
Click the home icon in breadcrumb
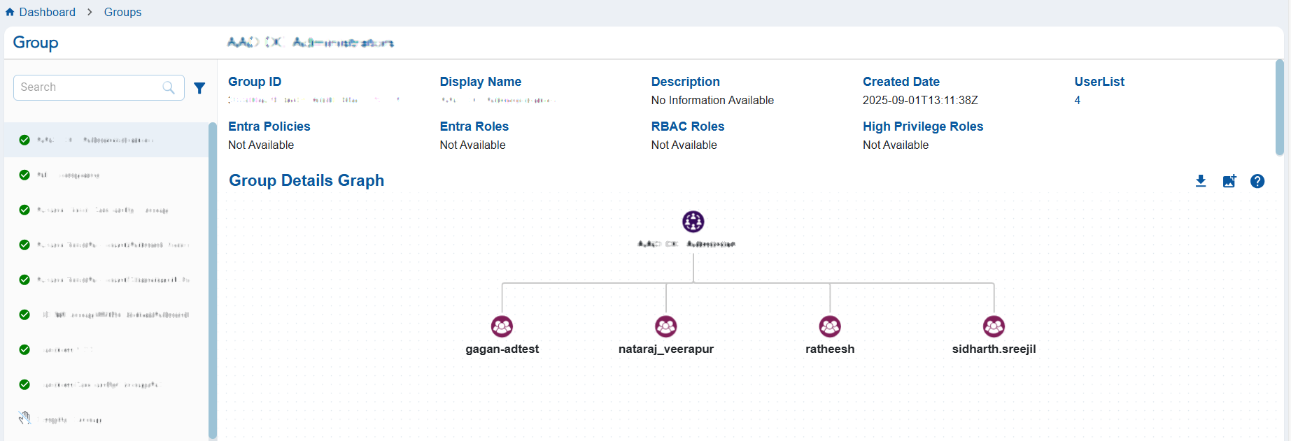click(x=10, y=12)
